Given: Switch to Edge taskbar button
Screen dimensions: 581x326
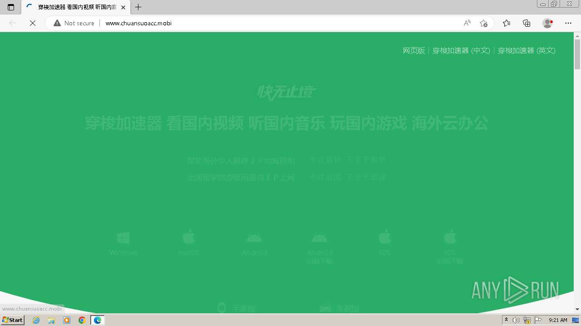Looking at the screenshot, I should coord(98,320).
